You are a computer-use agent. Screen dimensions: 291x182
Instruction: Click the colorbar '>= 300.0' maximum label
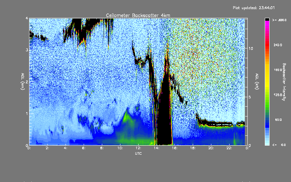point(279,20)
